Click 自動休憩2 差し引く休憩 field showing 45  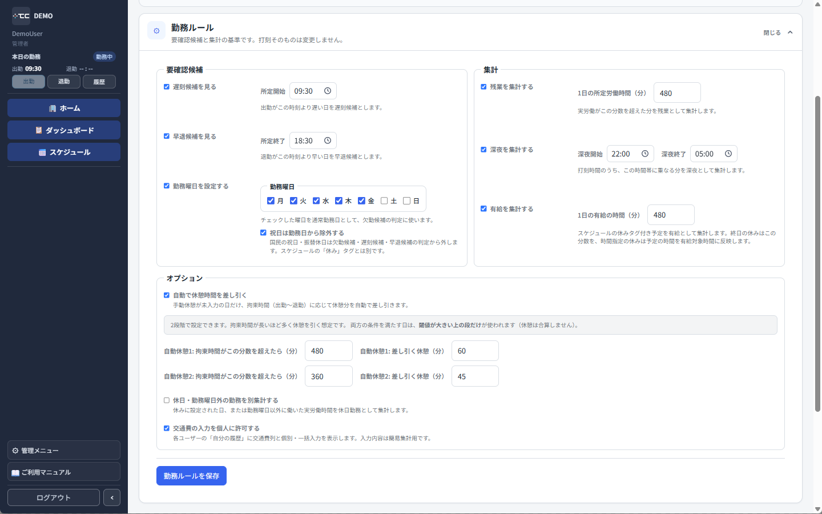(475, 376)
